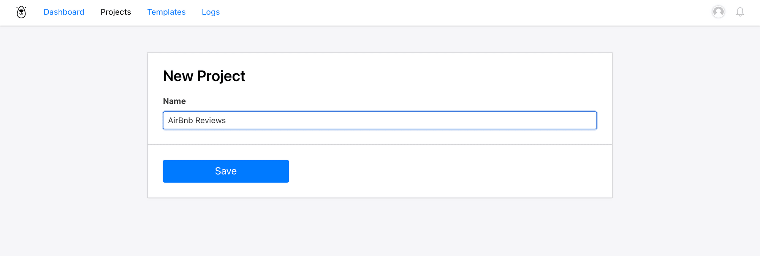Select the Dashboard navigation link
Viewport: 760px width, 256px height.
pos(64,12)
